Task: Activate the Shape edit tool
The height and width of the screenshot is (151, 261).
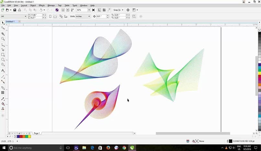Action: (x=3, y=28)
